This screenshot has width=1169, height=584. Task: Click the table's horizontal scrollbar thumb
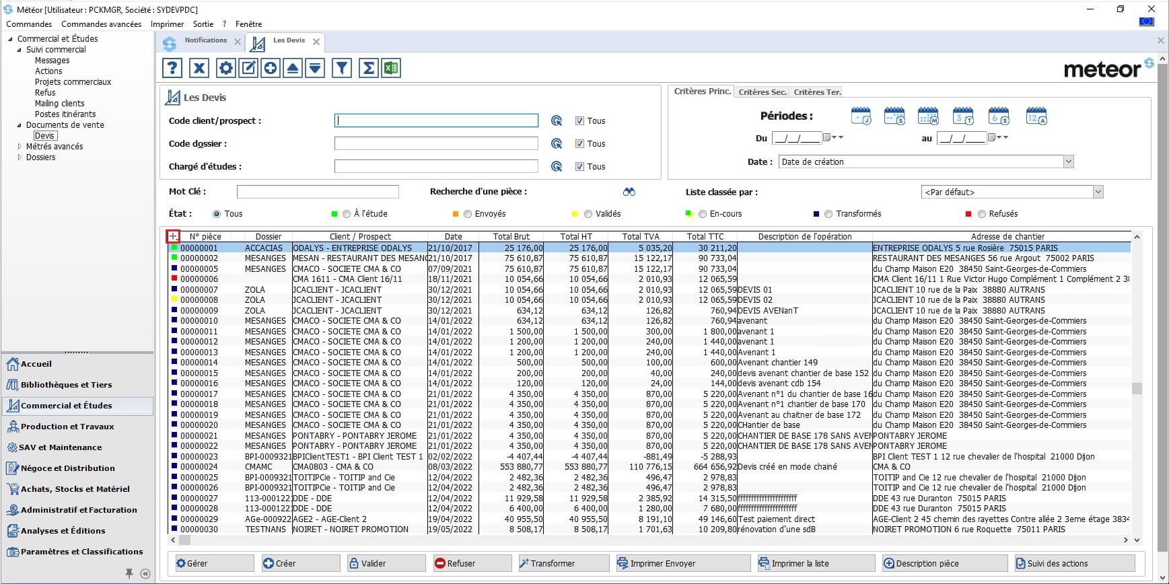[185, 540]
